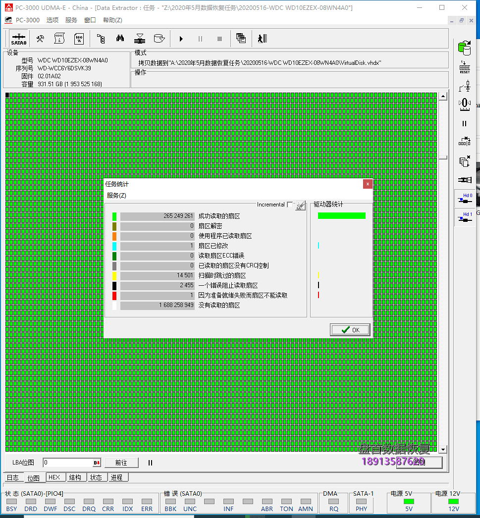
Task: Click the first black sector block in bitmap
Action: click(7, 95)
